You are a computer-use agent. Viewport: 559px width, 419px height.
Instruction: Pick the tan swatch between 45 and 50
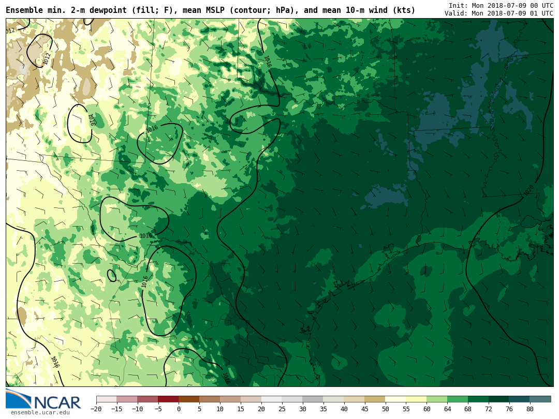[x=375, y=399]
